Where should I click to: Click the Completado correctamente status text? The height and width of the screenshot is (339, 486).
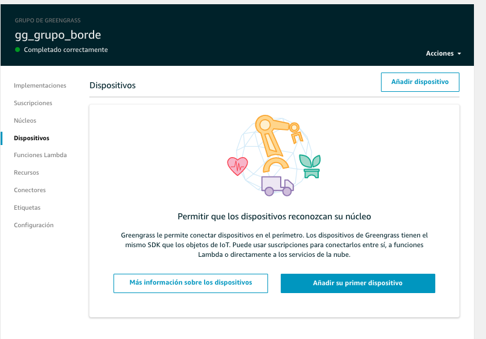[x=66, y=50]
